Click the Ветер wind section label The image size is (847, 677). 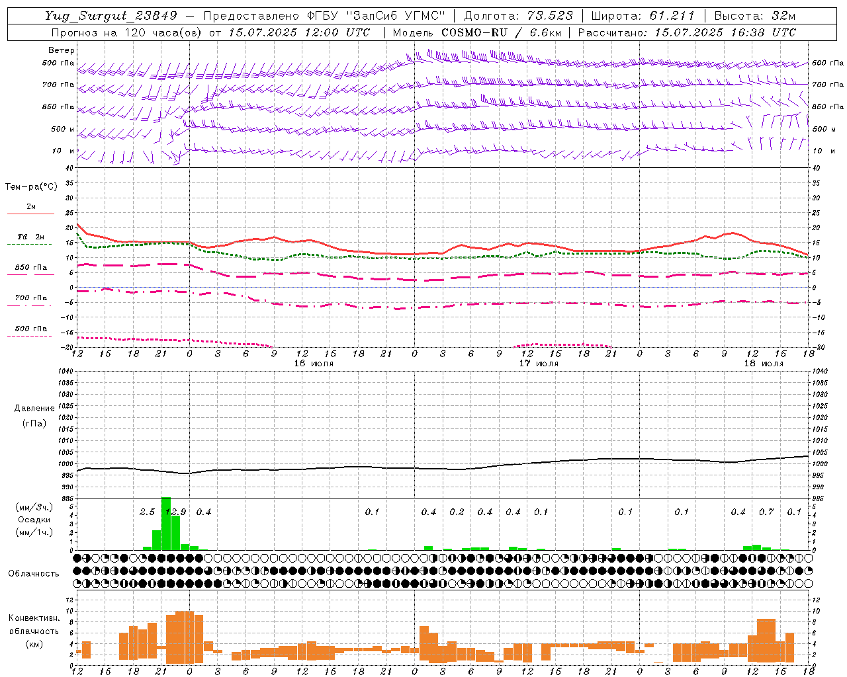tap(61, 50)
